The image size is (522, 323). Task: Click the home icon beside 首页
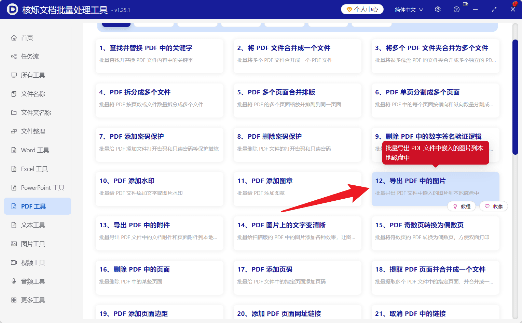point(14,38)
